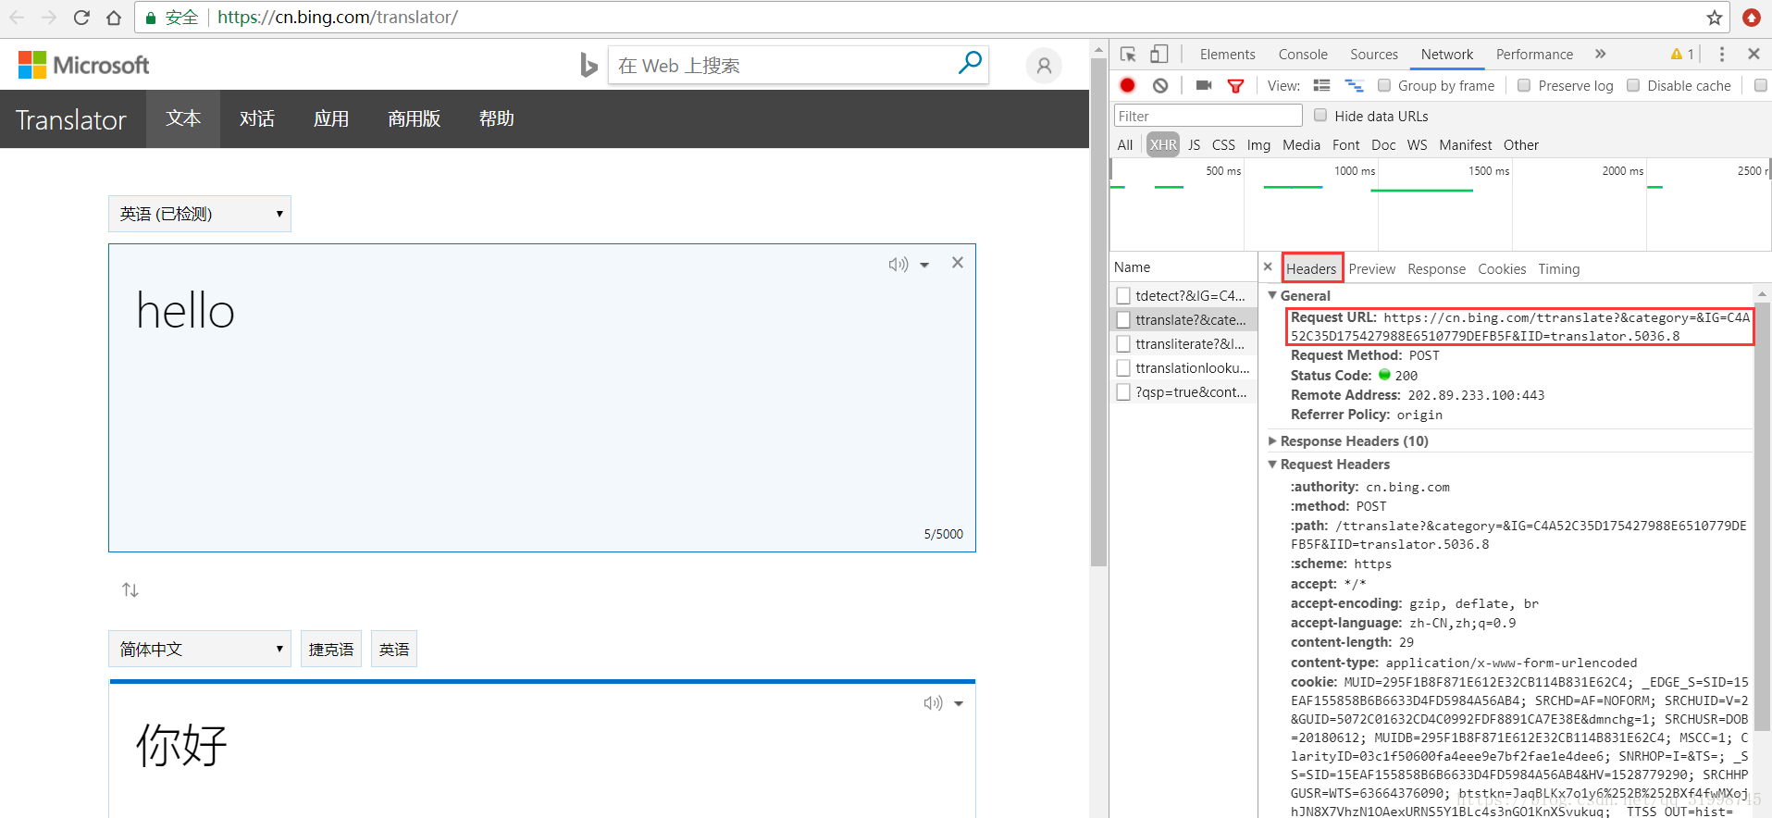
Task: Collapse the General section
Action: pos(1272,295)
